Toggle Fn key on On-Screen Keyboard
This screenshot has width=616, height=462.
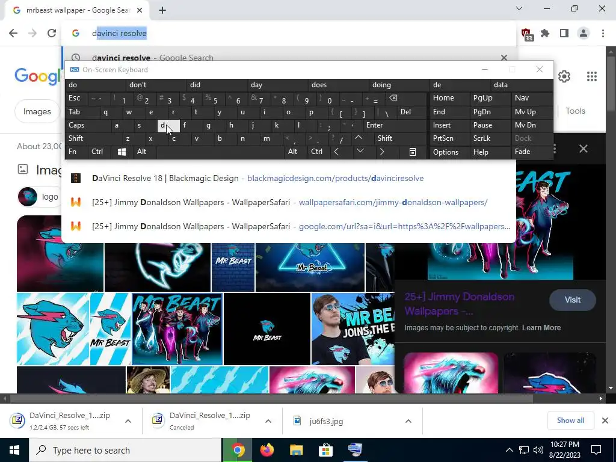tap(76, 152)
